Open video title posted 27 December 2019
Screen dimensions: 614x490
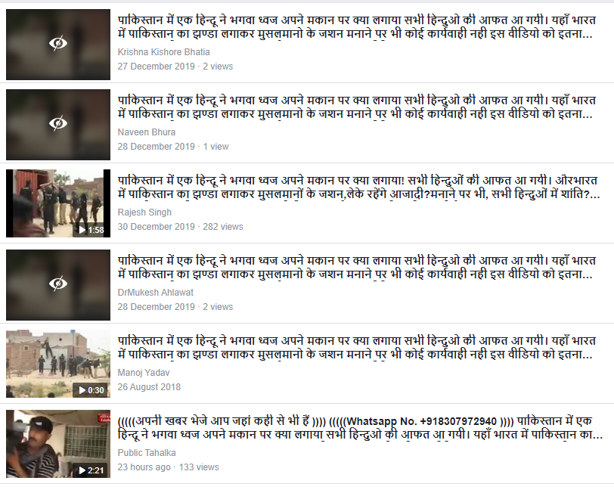click(x=357, y=27)
